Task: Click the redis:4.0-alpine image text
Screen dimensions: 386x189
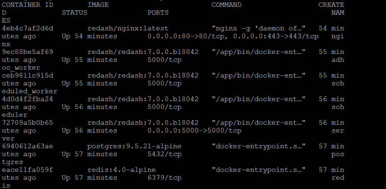Action: pos(122,170)
